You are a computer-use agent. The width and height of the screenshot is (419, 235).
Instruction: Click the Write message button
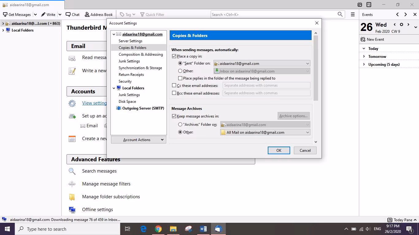[x=48, y=14]
